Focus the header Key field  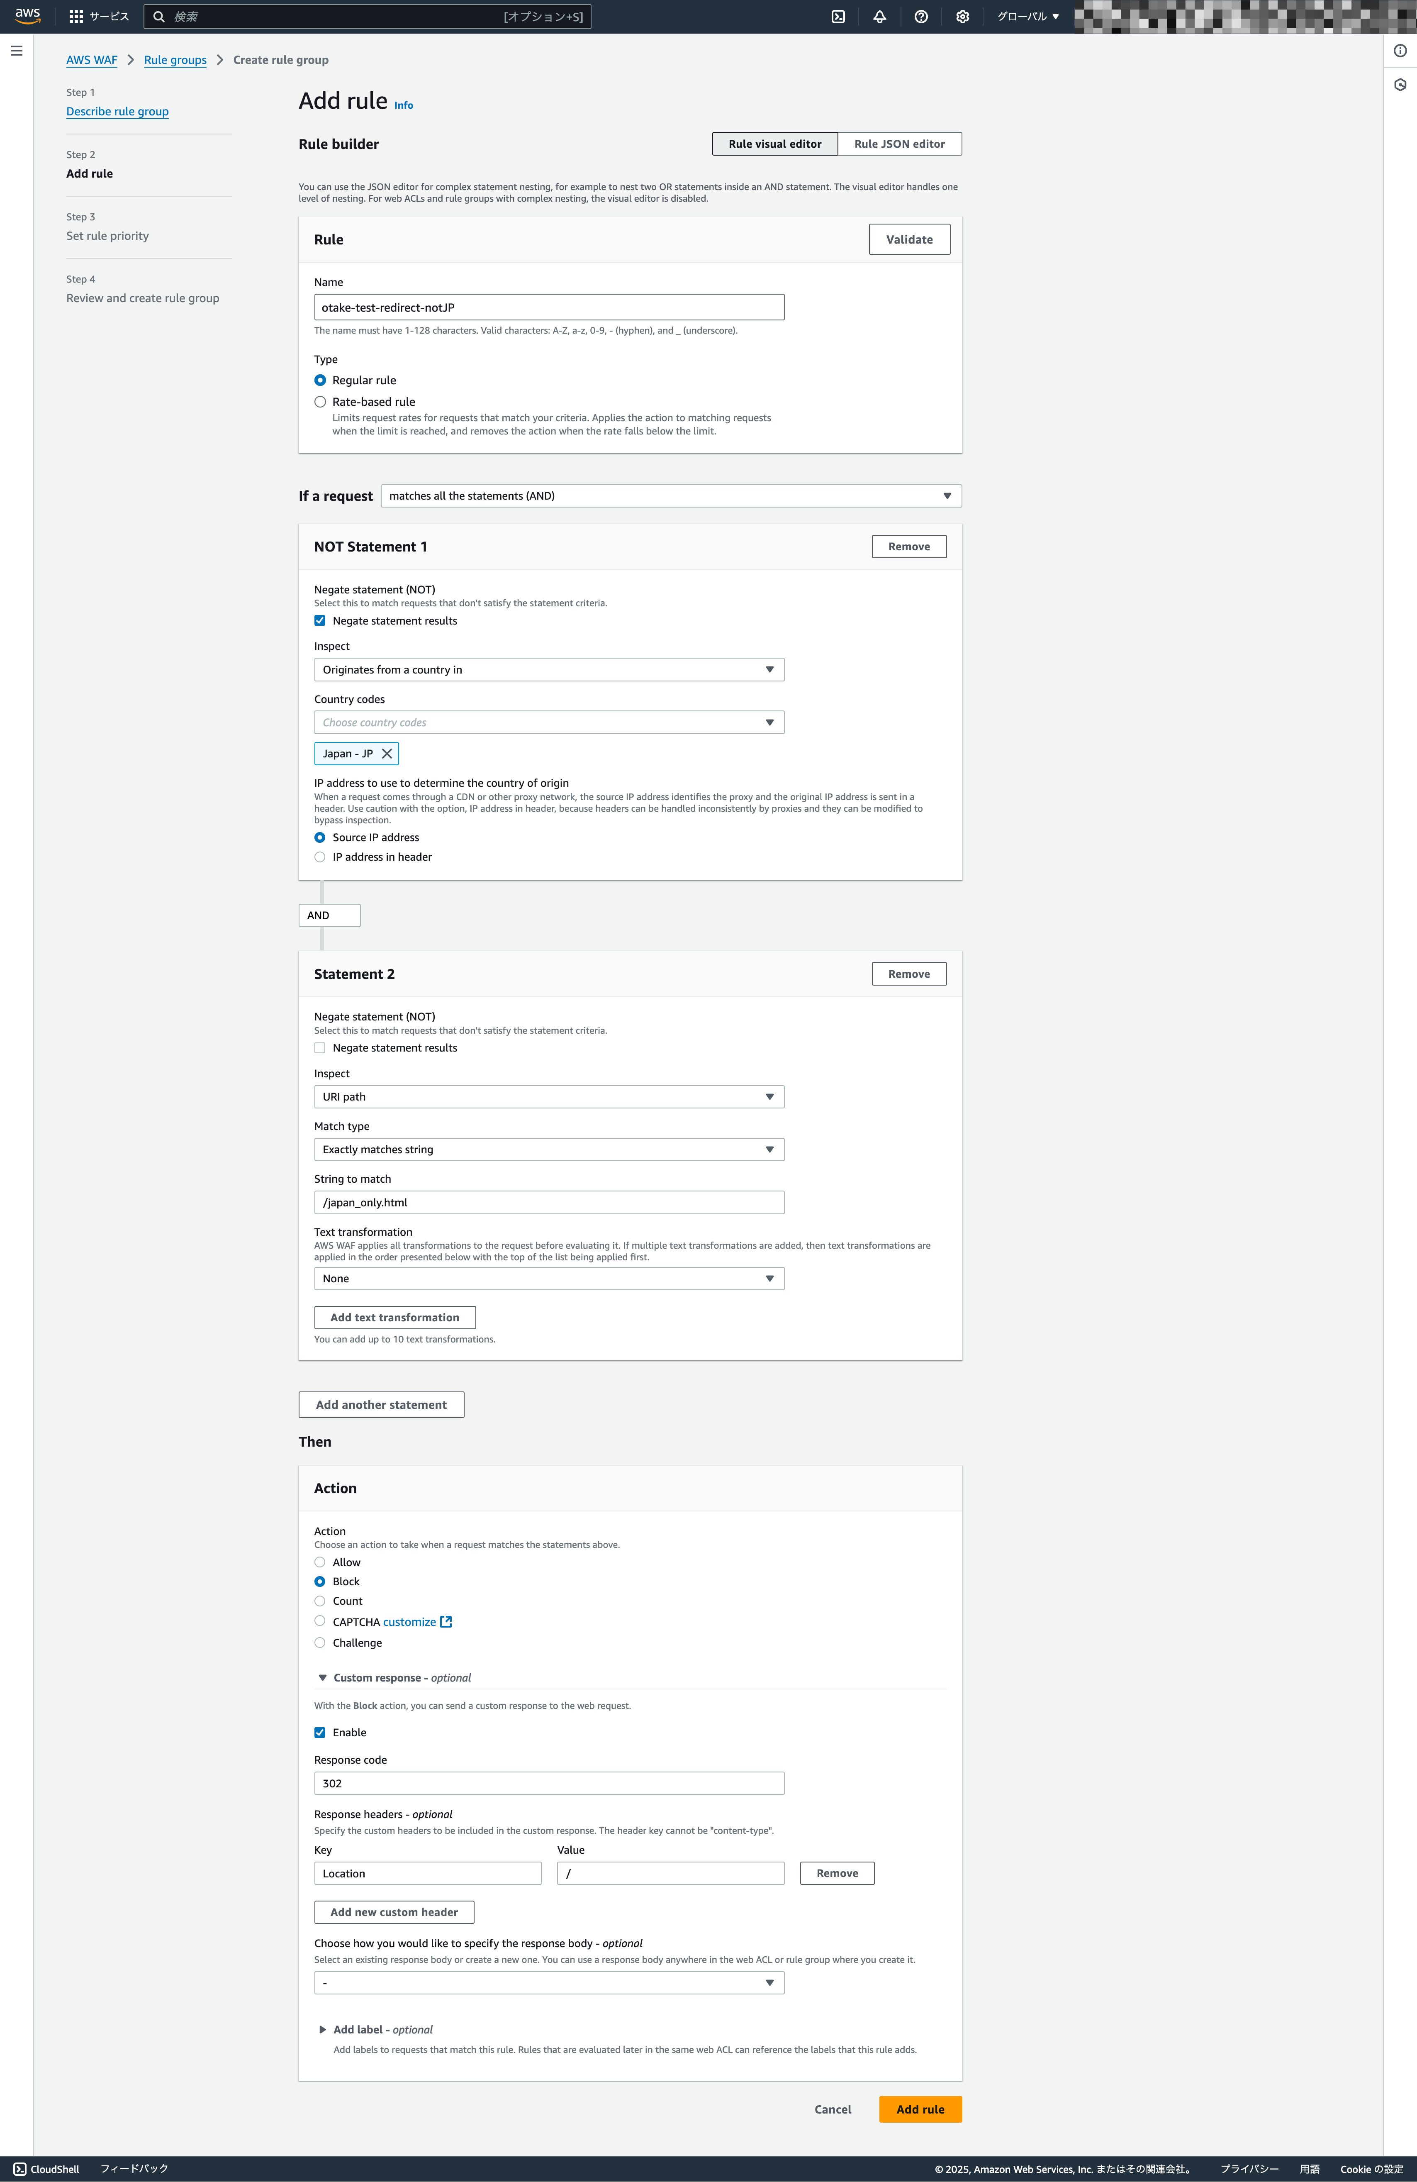pyautogui.click(x=428, y=1873)
